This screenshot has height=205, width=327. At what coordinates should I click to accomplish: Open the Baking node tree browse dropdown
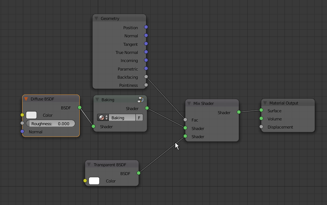coord(103,117)
